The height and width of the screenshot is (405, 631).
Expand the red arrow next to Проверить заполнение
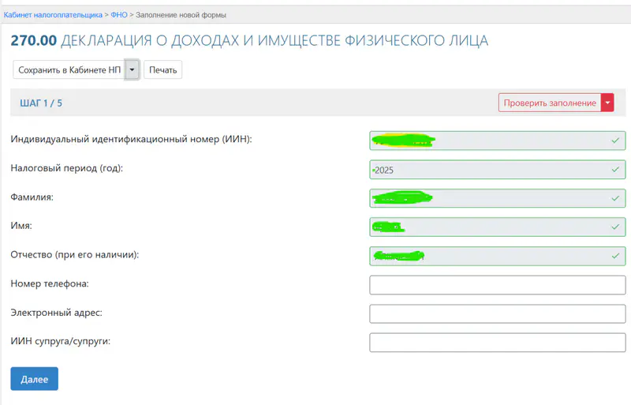[607, 103]
